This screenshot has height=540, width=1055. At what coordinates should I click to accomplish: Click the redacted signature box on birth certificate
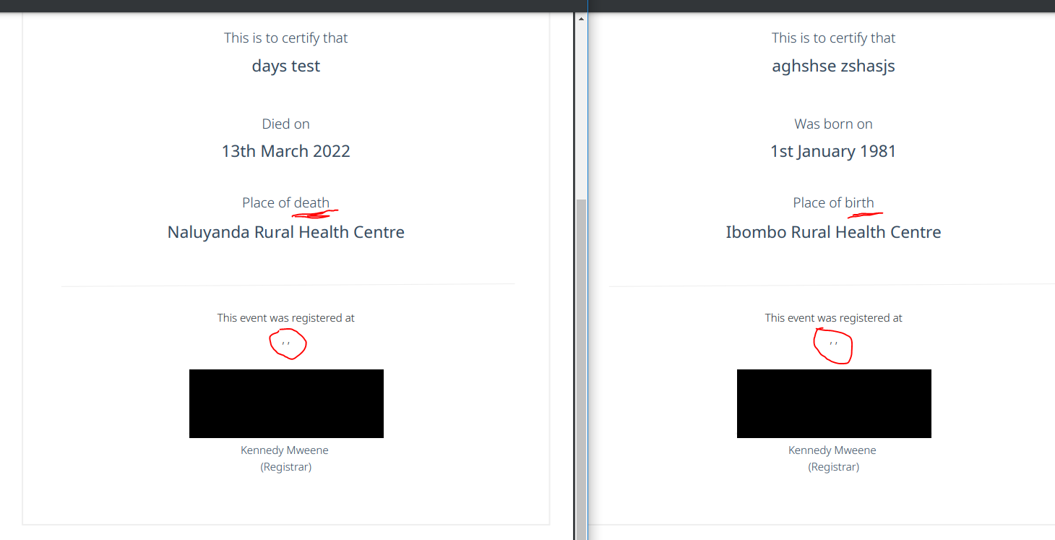point(834,403)
